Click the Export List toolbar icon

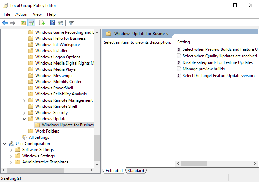[x=42, y=23]
